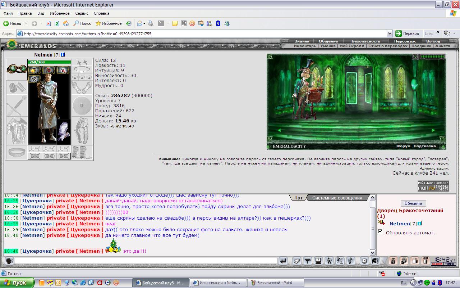This screenshot has height=288, width=460.
Task: Open the empty sword weapon slot
Action: tap(17, 105)
